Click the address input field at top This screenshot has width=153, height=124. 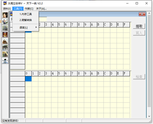[x=43, y=19]
